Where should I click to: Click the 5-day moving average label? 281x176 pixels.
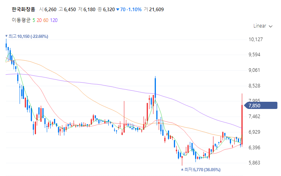(34, 20)
